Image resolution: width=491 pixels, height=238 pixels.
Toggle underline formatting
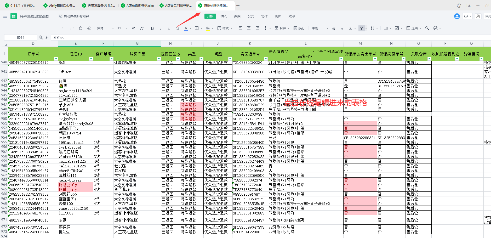169,28
